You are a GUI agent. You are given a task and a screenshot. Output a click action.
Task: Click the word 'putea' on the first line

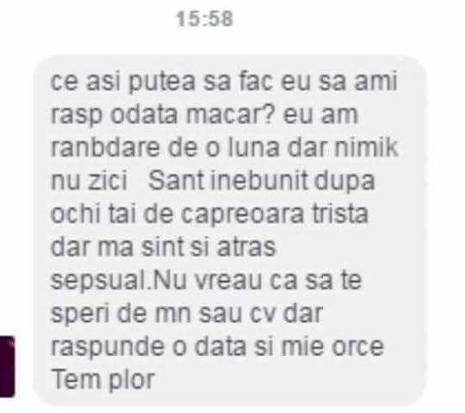click(162, 82)
